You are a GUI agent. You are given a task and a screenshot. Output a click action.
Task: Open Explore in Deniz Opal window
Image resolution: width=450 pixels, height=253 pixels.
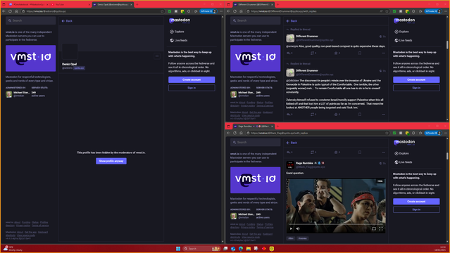pyautogui.click(x=177, y=32)
